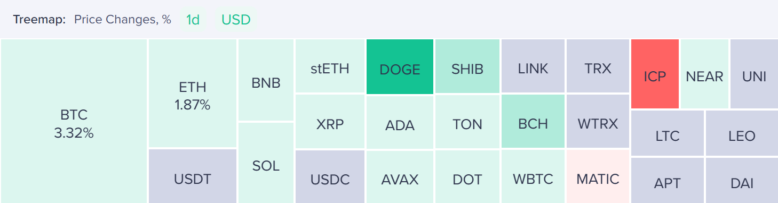Viewport: 778px width, 203px height.
Task: Open the NEAR tile
Action: pyautogui.click(x=704, y=74)
